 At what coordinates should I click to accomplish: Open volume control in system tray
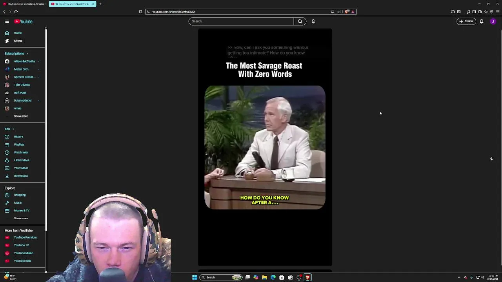tap(482, 277)
